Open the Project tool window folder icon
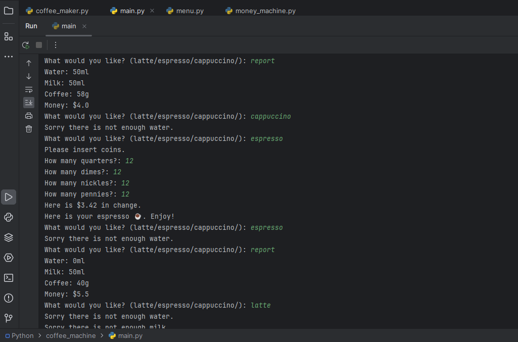The image size is (518, 342). pos(9,11)
